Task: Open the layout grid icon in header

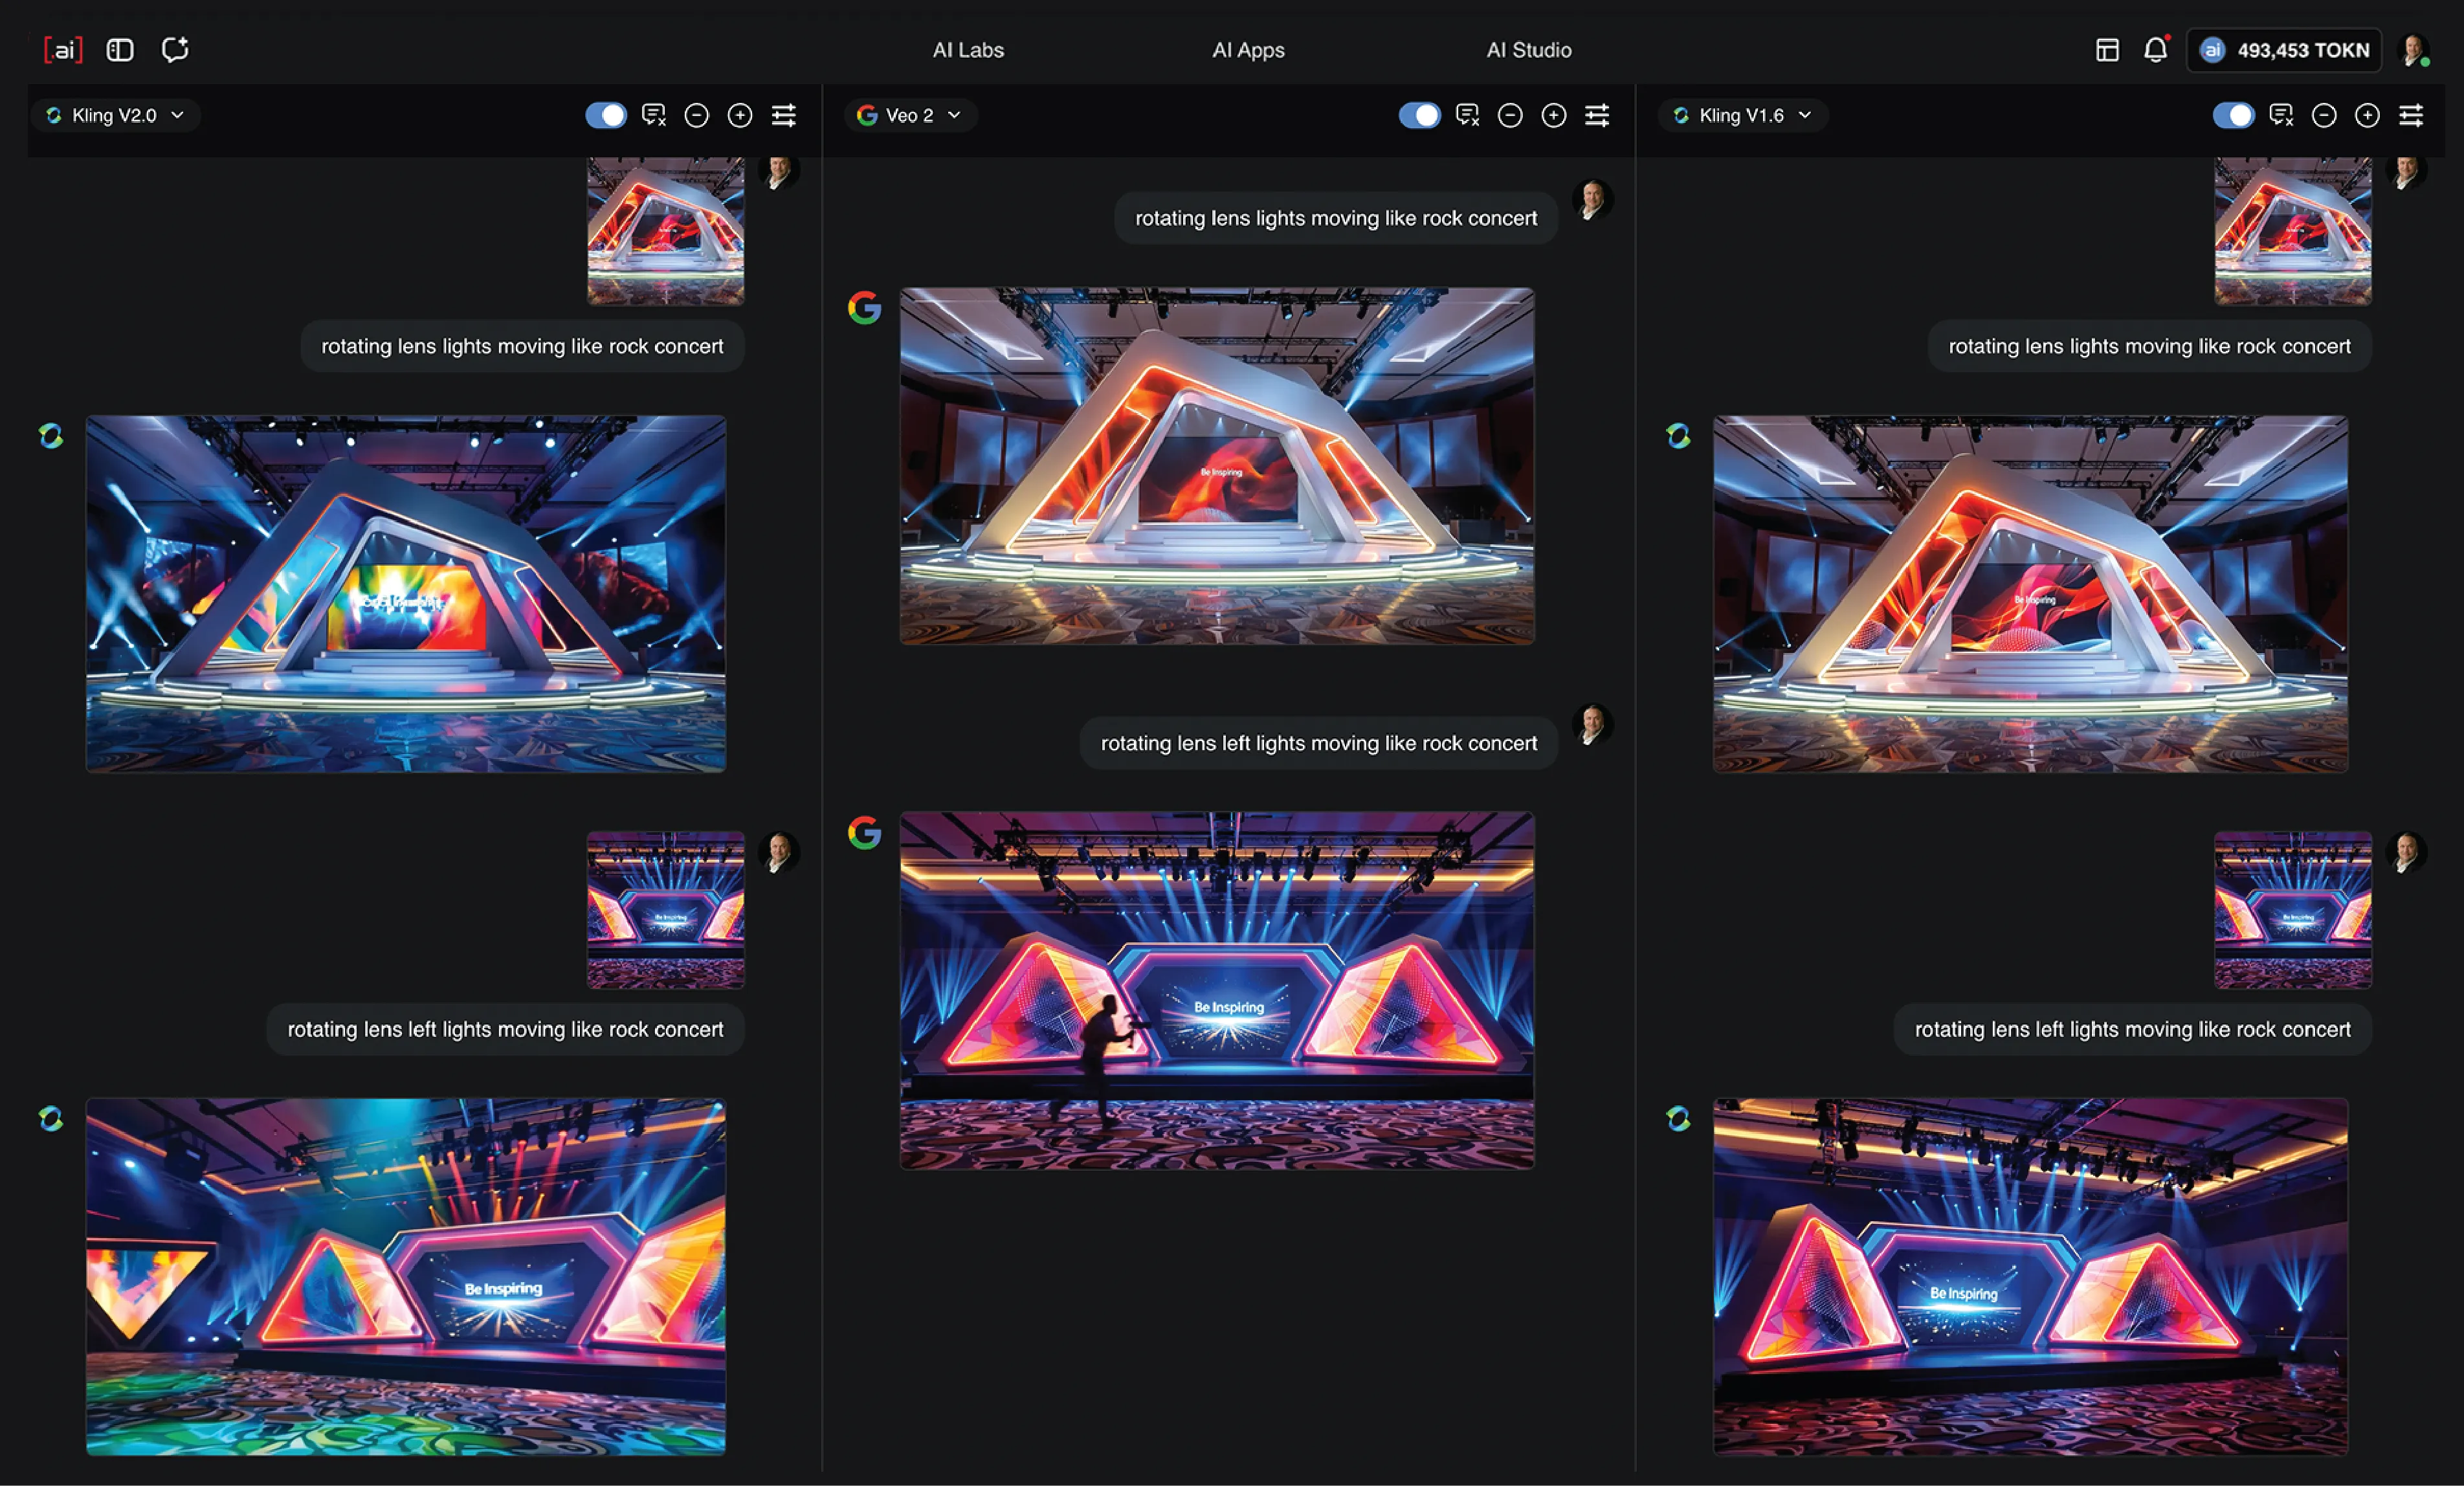Action: (x=2107, y=50)
